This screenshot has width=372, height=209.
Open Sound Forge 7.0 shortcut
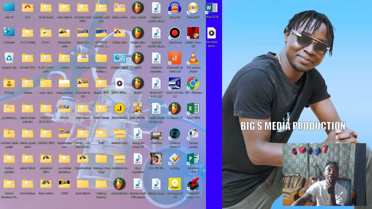tap(193, 33)
